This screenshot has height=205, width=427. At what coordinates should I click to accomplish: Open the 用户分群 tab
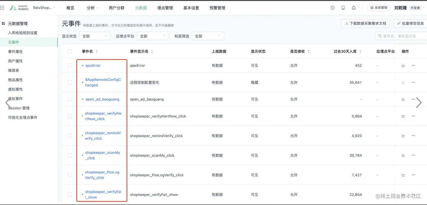point(117,8)
